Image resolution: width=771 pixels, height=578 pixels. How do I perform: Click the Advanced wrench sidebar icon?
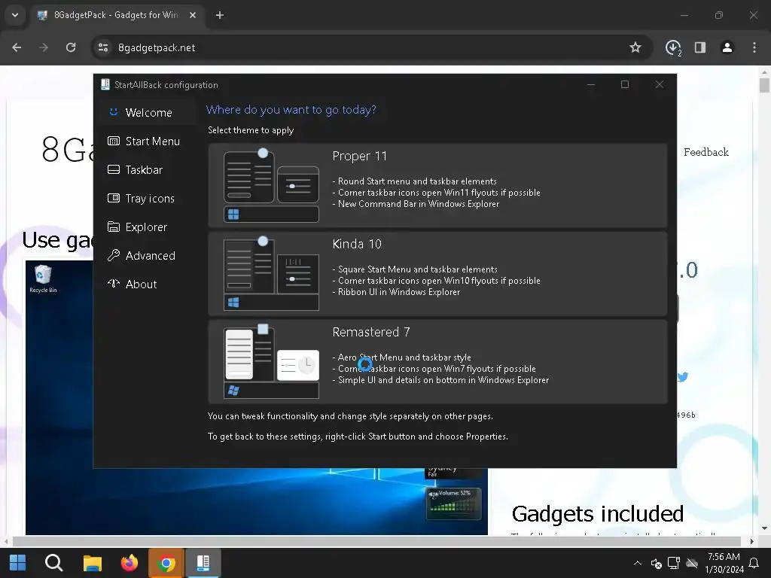pos(114,255)
